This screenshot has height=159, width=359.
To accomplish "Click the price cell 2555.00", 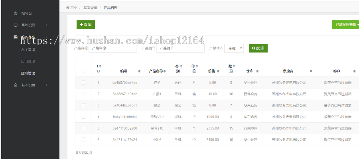I will (213, 128).
